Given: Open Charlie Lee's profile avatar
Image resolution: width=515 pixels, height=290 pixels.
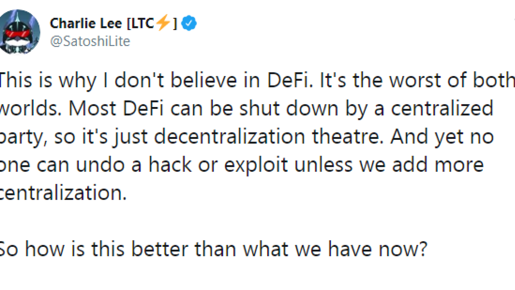Looking at the screenshot, I should tap(19, 31).
